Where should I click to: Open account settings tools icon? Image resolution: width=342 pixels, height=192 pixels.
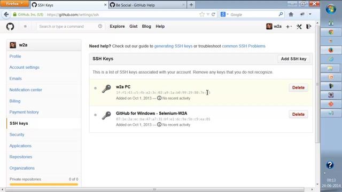pyautogui.click(x=299, y=27)
